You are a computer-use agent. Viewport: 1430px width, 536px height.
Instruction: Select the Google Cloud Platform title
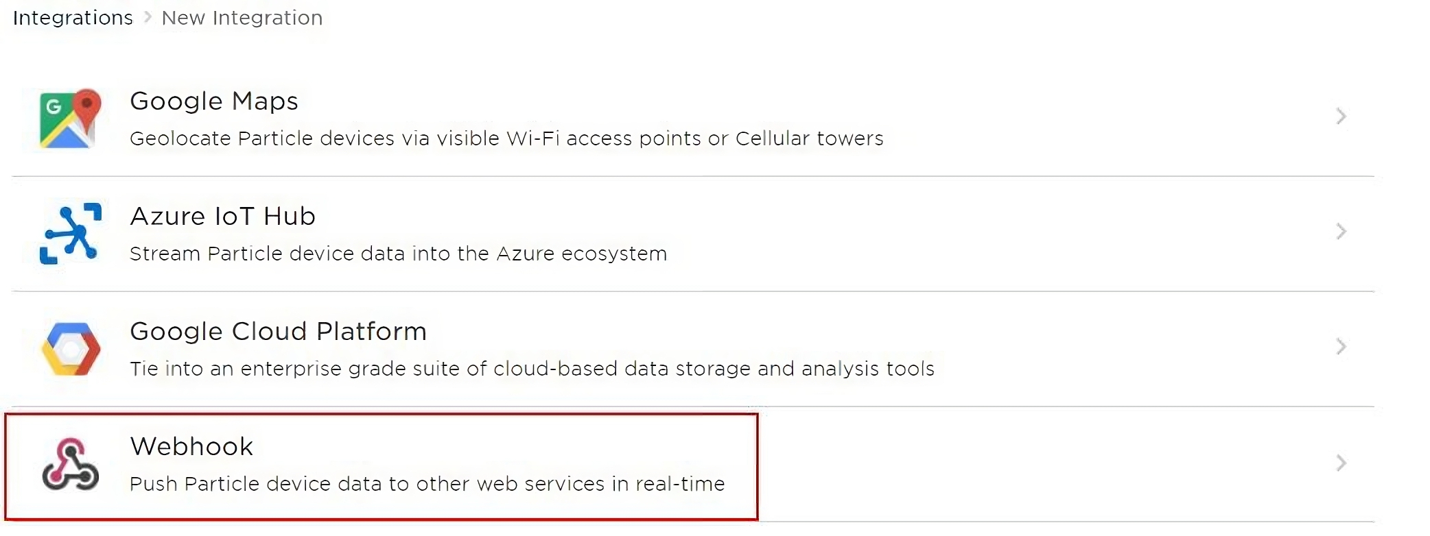pyautogui.click(x=278, y=332)
